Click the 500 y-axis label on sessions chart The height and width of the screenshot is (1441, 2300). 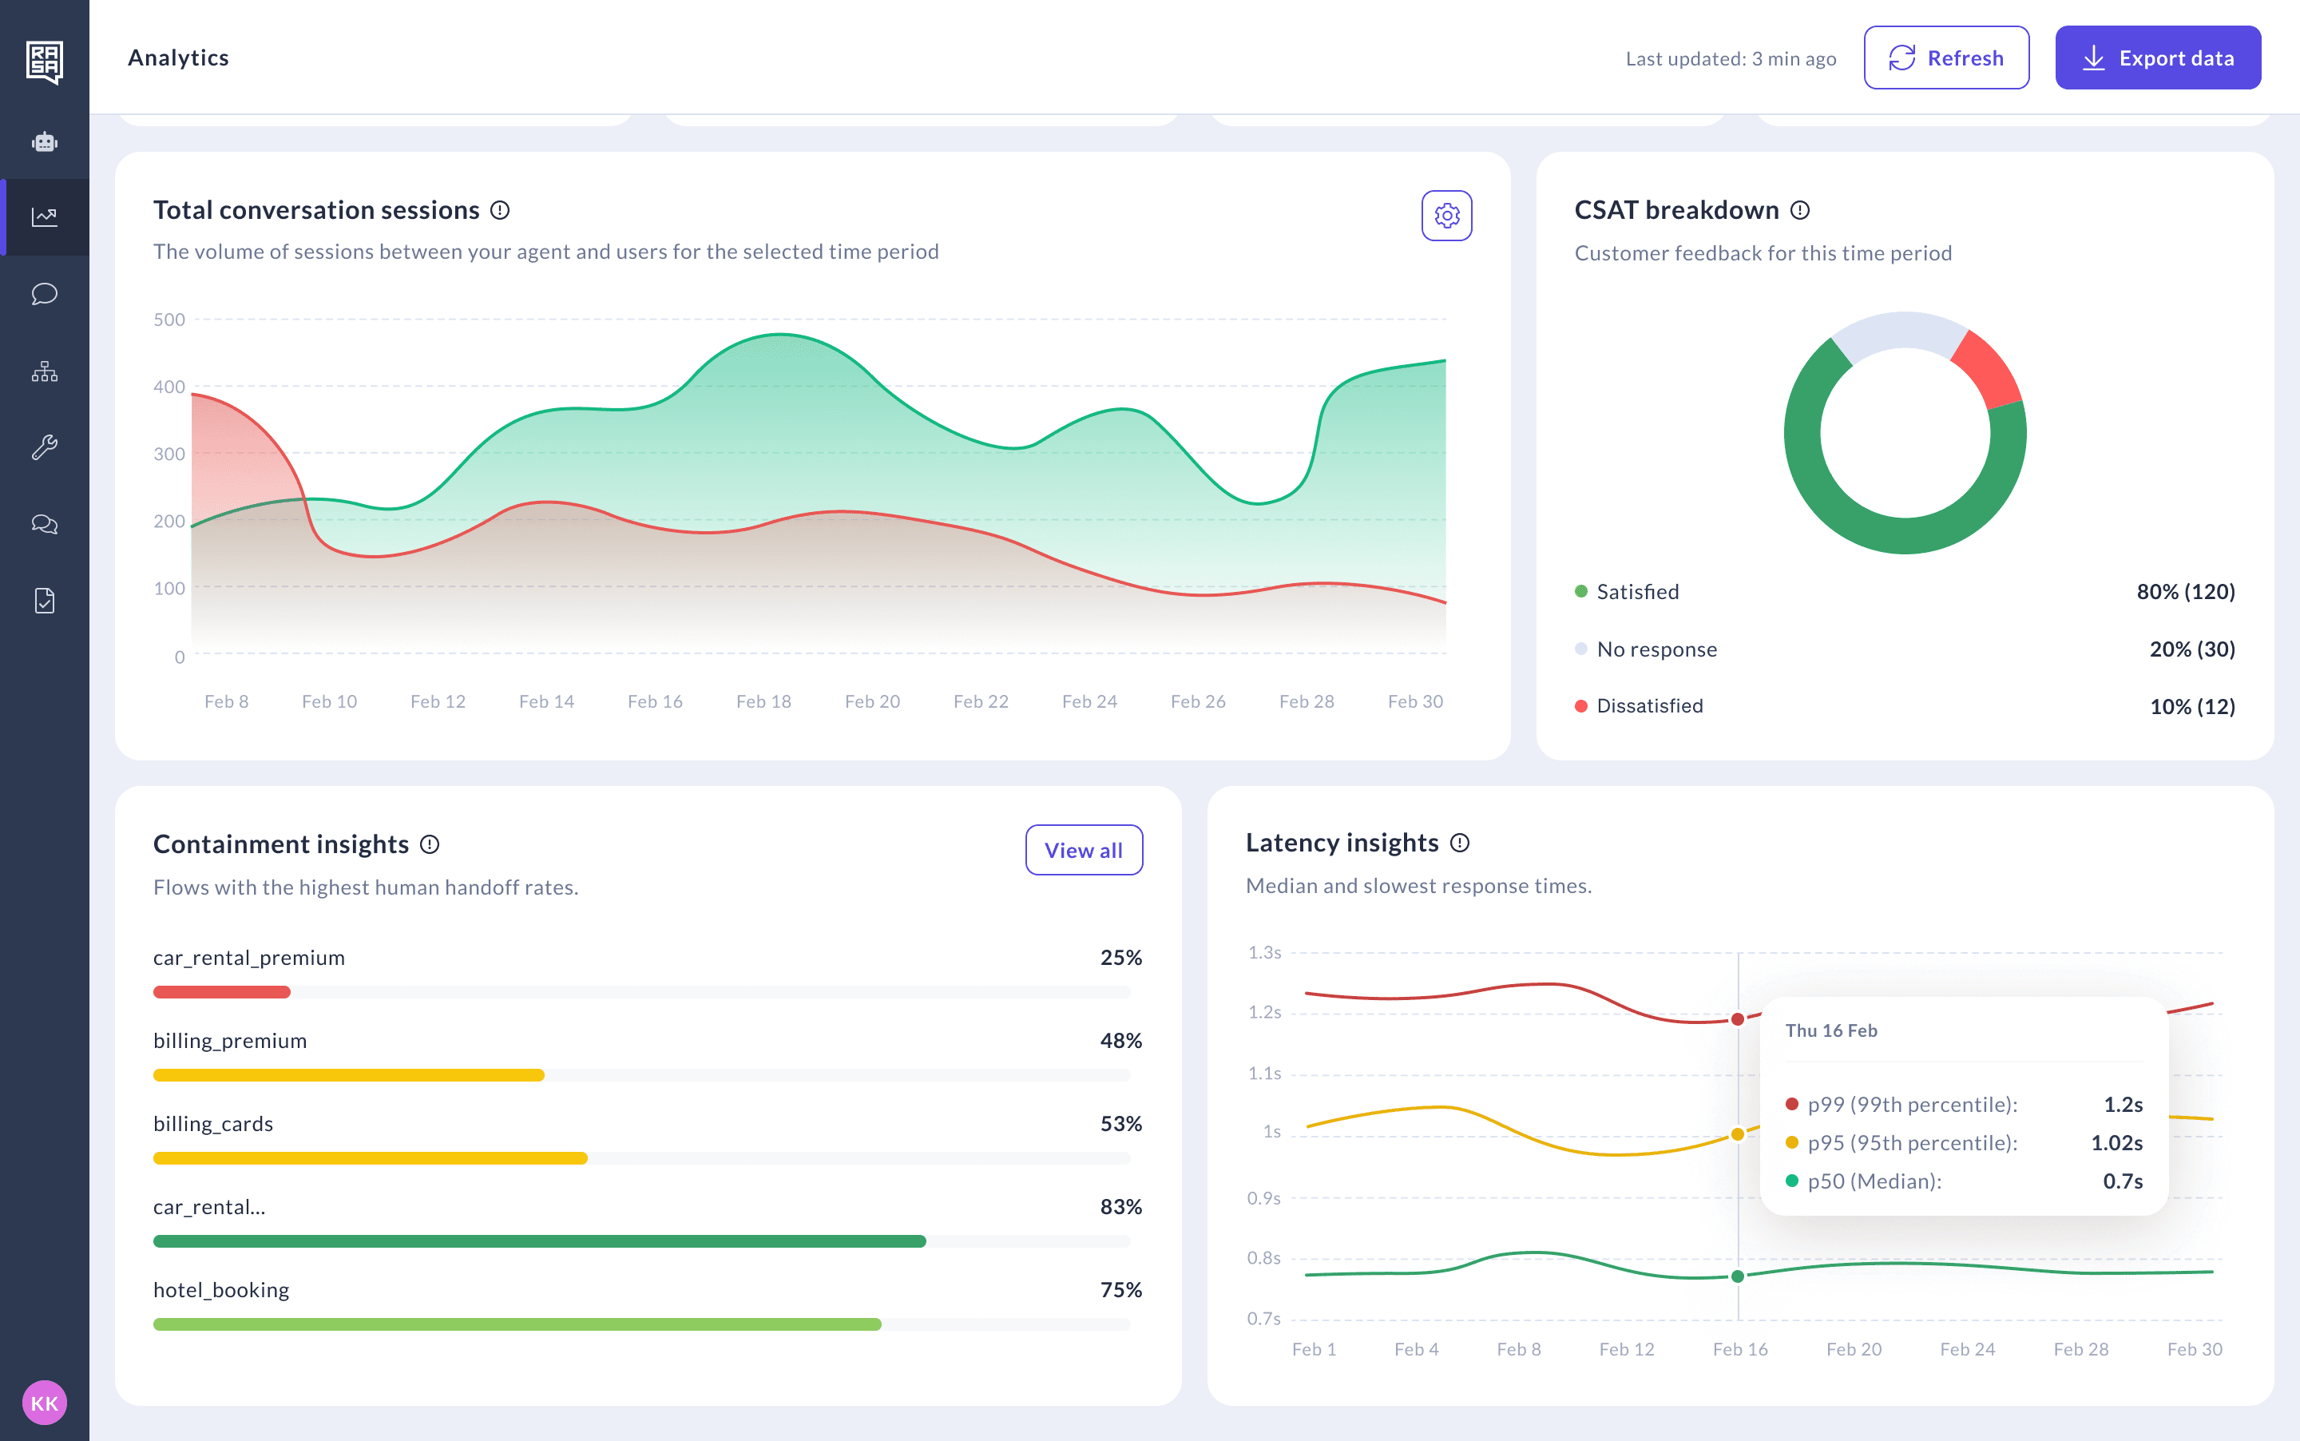pyautogui.click(x=169, y=320)
